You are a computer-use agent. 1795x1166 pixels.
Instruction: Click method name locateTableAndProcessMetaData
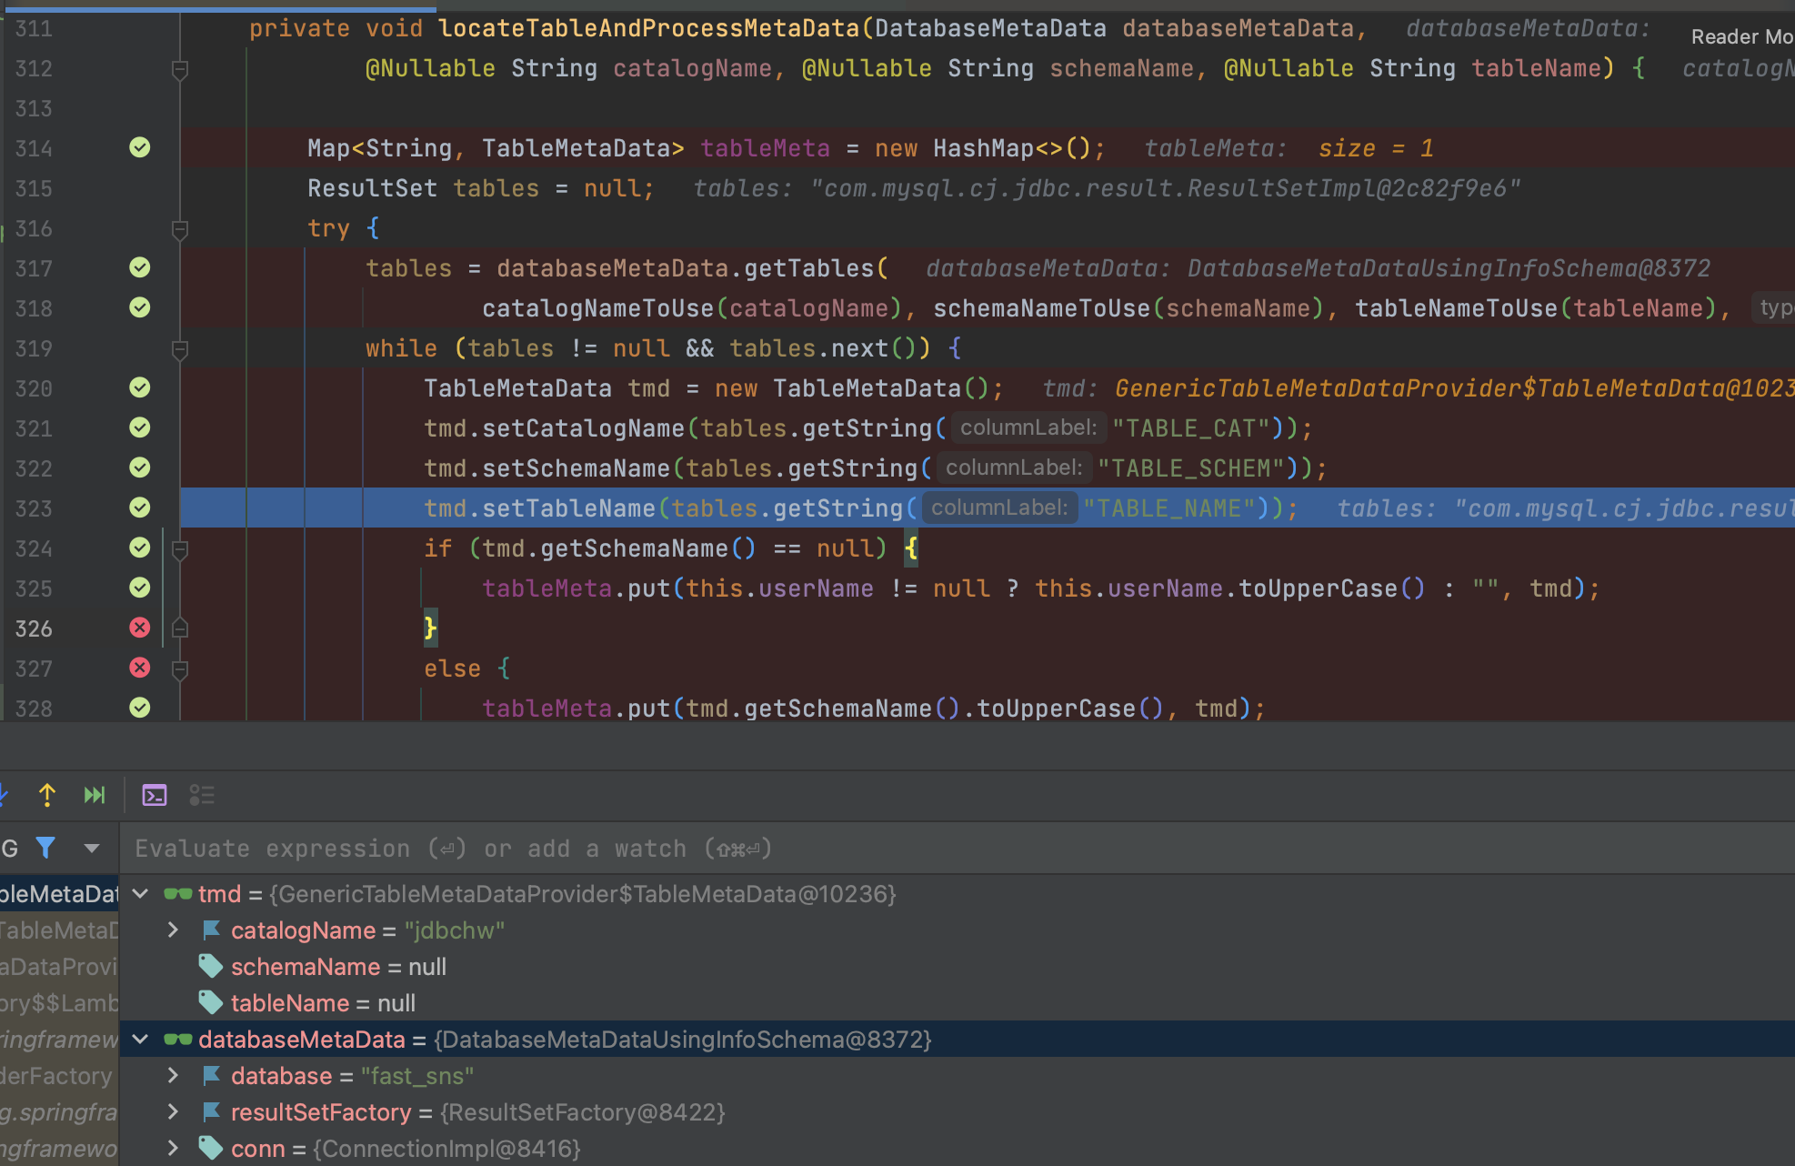click(x=648, y=28)
